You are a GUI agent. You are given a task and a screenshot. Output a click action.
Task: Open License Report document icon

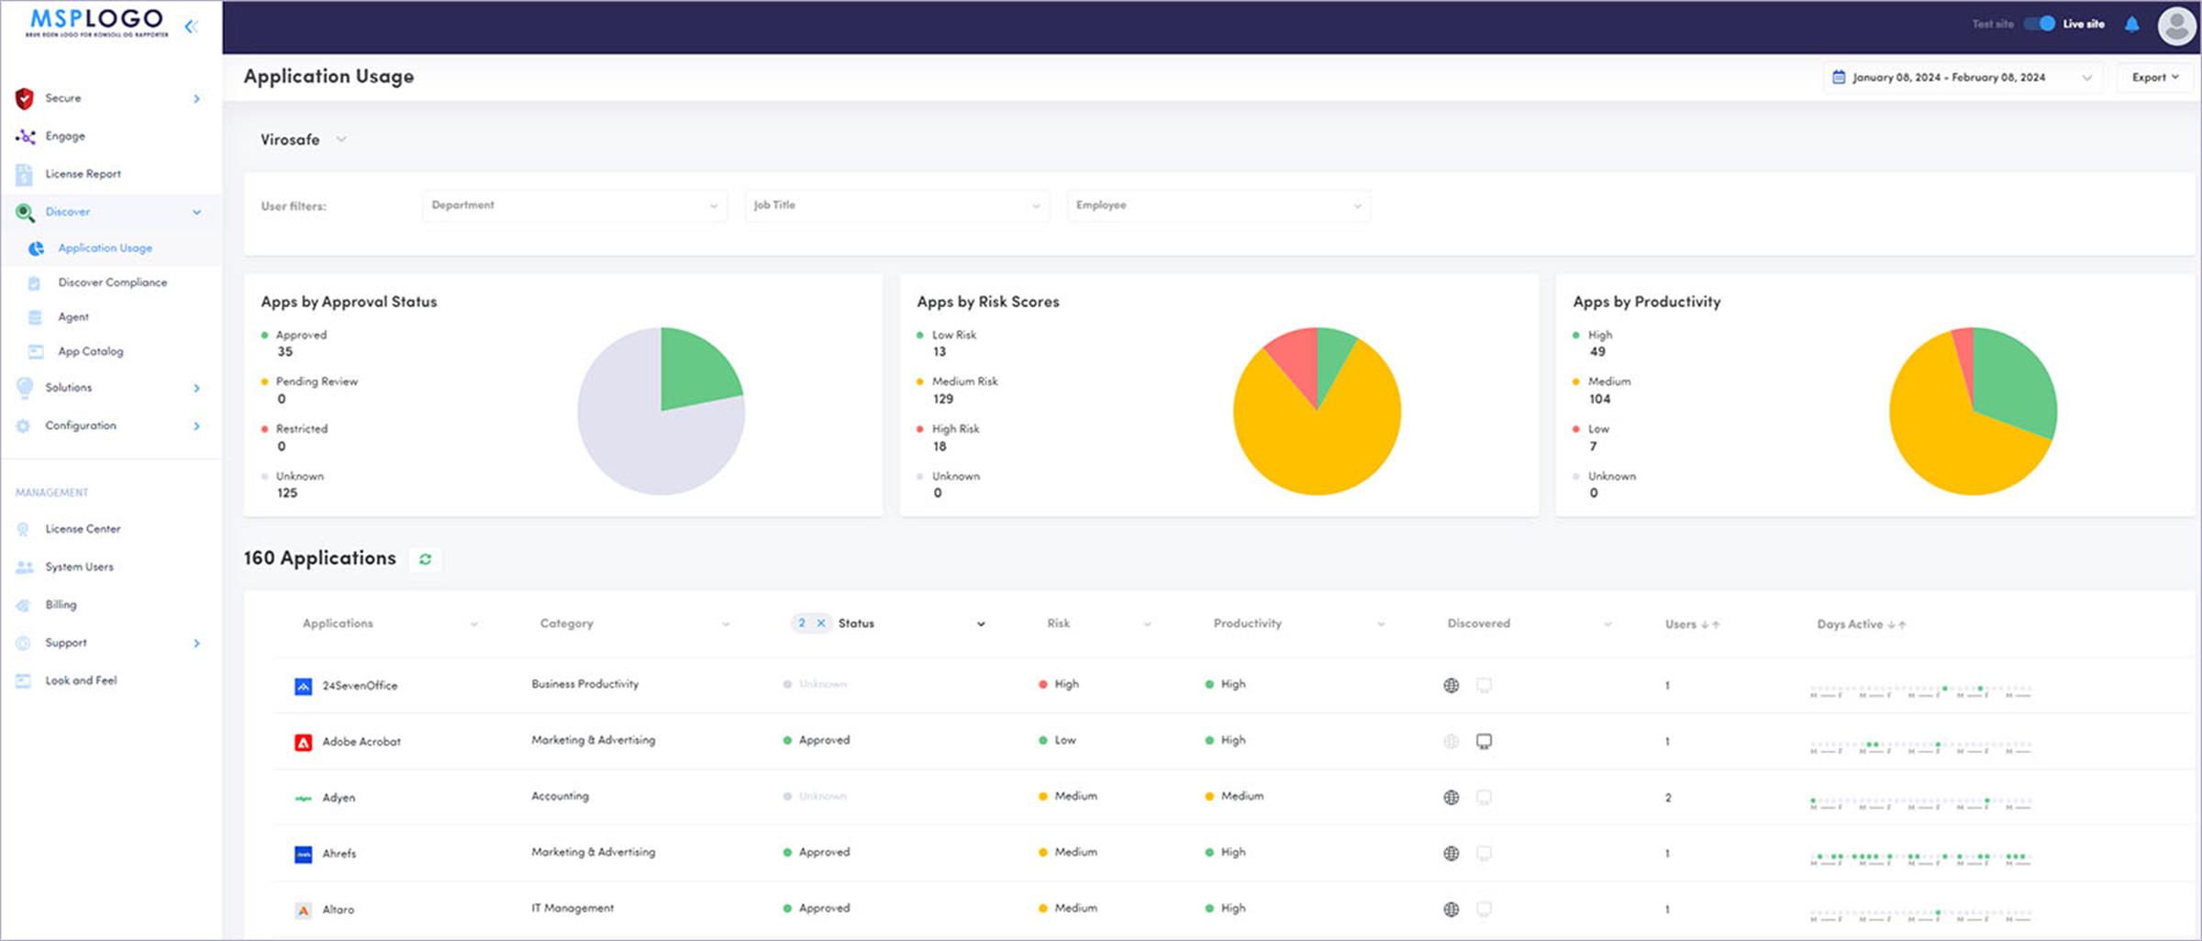pyautogui.click(x=24, y=174)
